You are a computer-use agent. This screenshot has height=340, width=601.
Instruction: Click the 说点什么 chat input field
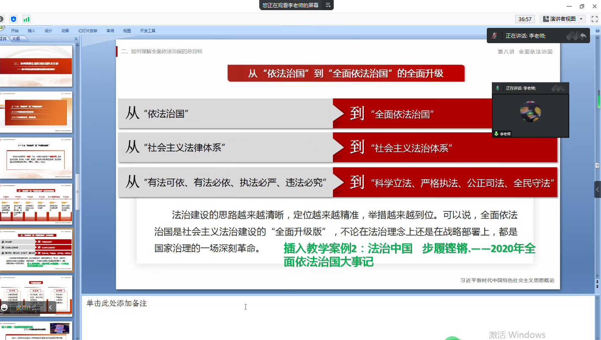click(x=28, y=307)
